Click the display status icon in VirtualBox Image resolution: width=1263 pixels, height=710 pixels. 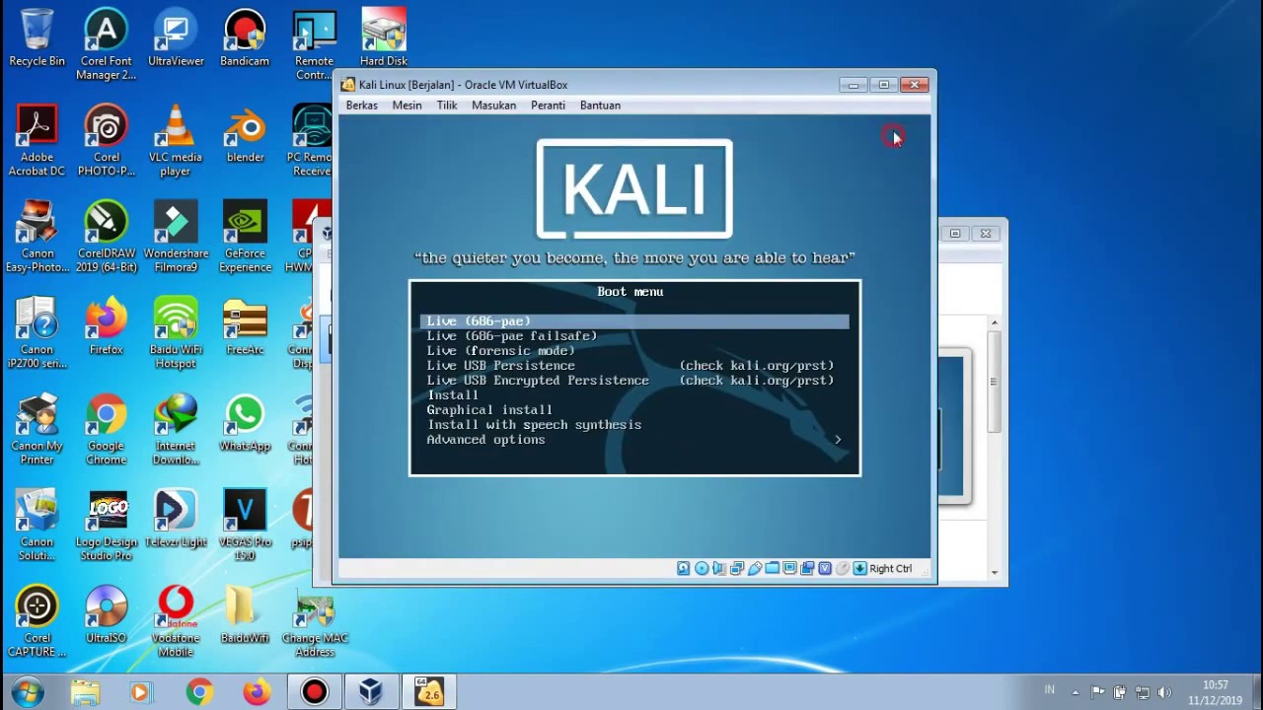point(790,568)
